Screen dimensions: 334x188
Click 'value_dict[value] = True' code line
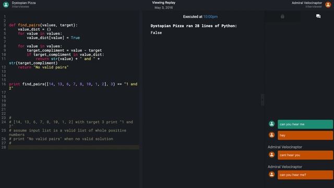point(53,38)
